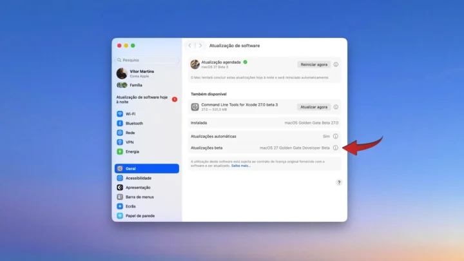
Task: Click the Command Line Tools icon
Action: (195, 107)
